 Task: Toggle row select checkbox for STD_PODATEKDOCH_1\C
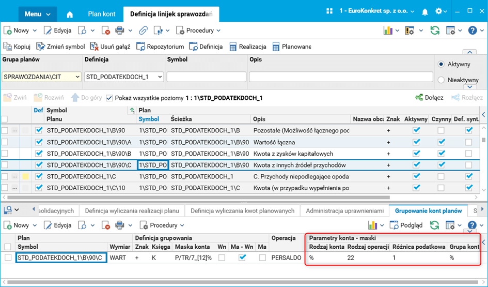coord(5,177)
